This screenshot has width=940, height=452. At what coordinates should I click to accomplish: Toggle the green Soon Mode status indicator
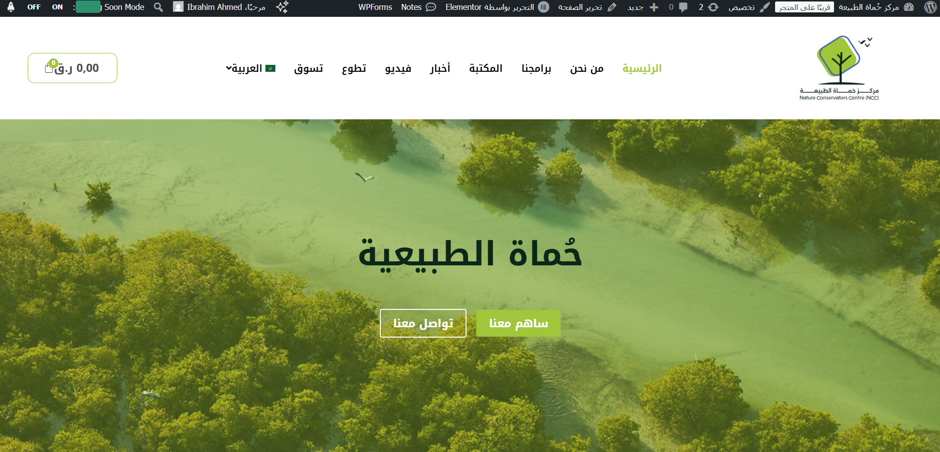pos(88,7)
